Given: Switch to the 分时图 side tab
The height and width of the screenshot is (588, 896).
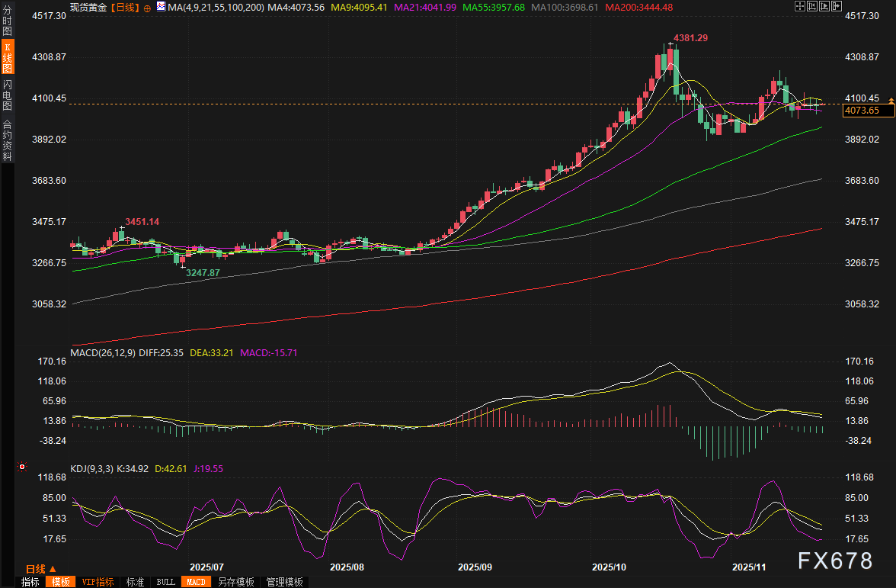Looking at the screenshot, I should pos(7,21).
